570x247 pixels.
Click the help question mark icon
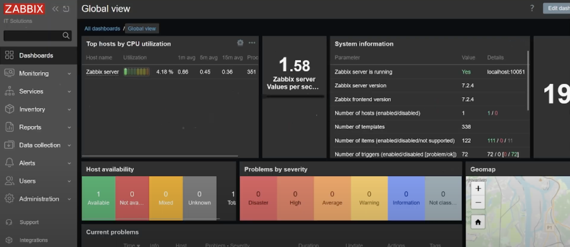click(532, 8)
